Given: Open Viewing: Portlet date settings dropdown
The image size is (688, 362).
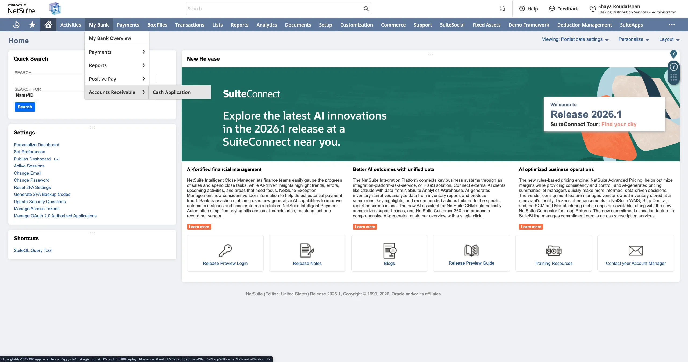Looking at the screenshot, I should 575,39.
